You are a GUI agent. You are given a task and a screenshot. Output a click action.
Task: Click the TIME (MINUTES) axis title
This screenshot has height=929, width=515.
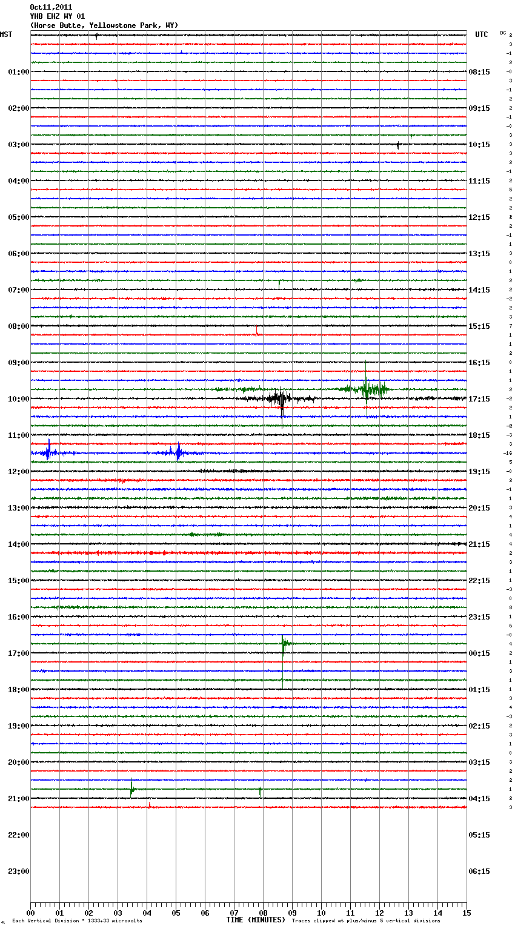pyautogui.click(x=256, y=920)
